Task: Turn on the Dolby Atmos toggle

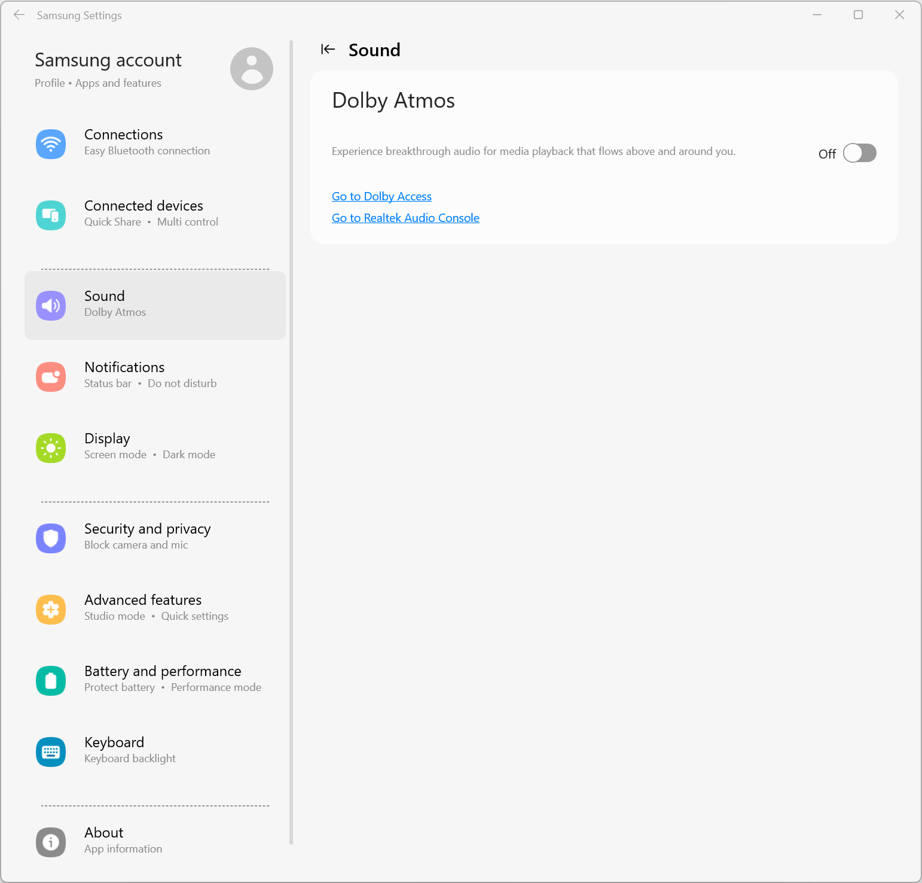Action: (860, 153)
